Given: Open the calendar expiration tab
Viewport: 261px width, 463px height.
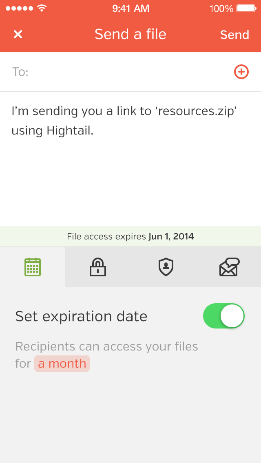Looking at the screenshot, I should click(x=33, y=267).
